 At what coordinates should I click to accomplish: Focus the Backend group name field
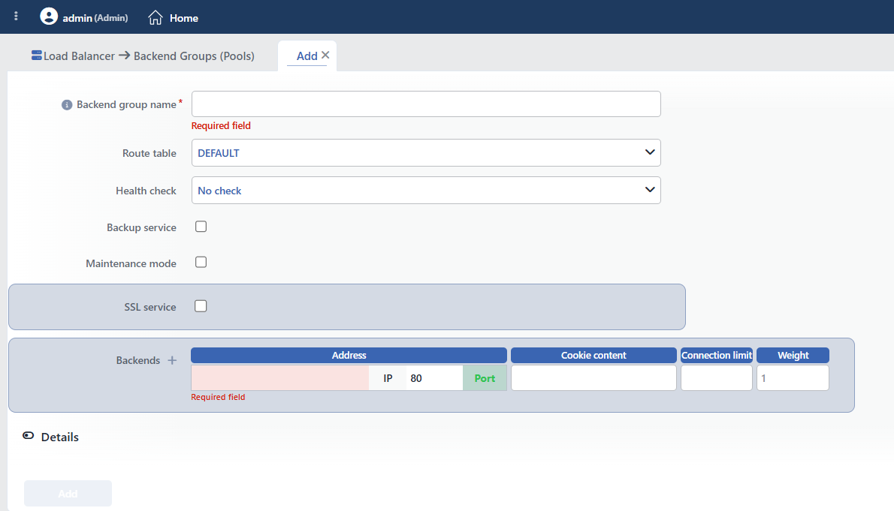426,104
